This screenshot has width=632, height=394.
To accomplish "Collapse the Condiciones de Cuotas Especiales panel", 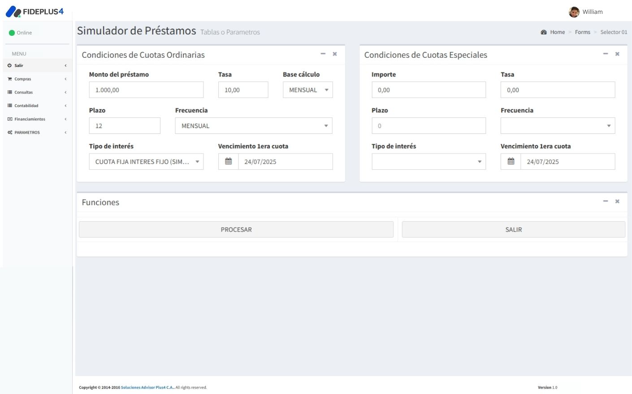I will [x=605, y=54].
